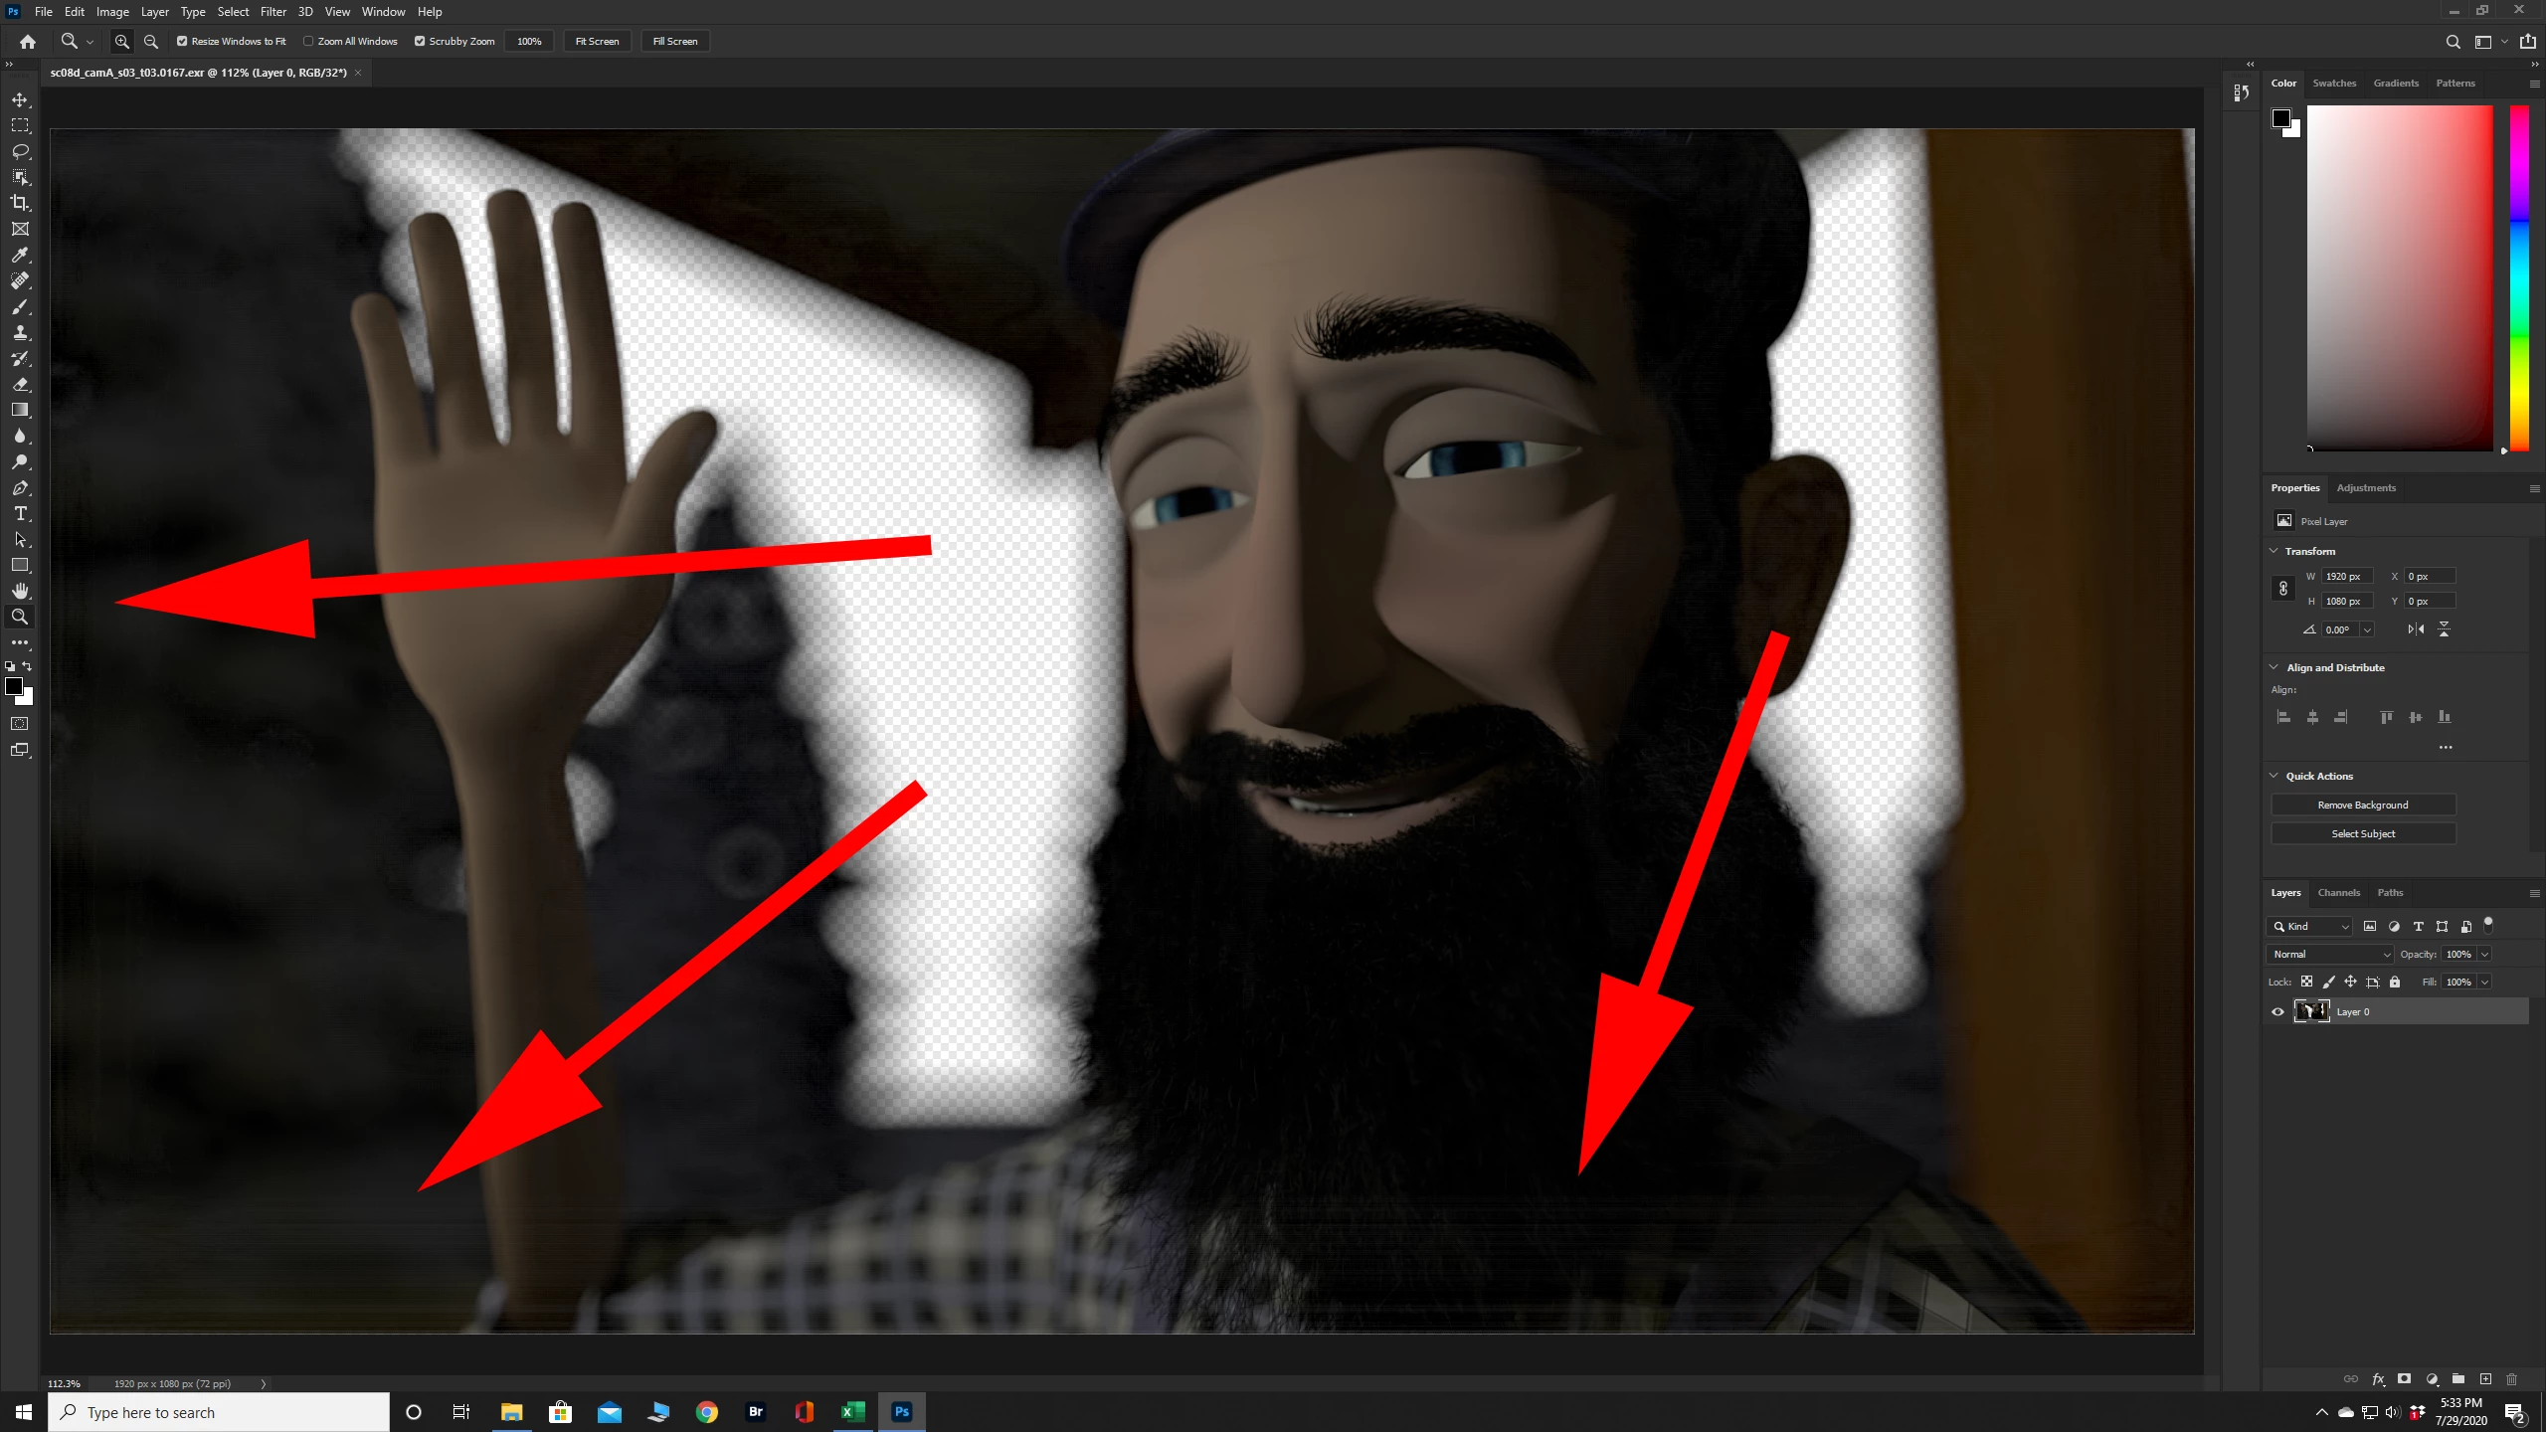
Task: Collapse the Quick Actions section
Action: coord(2273,776)
